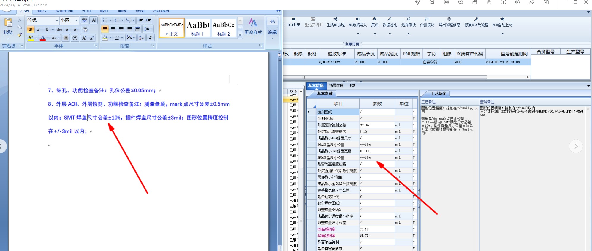Click the Distributed alignment icon

pyautogui.click(x=137, y=29)
